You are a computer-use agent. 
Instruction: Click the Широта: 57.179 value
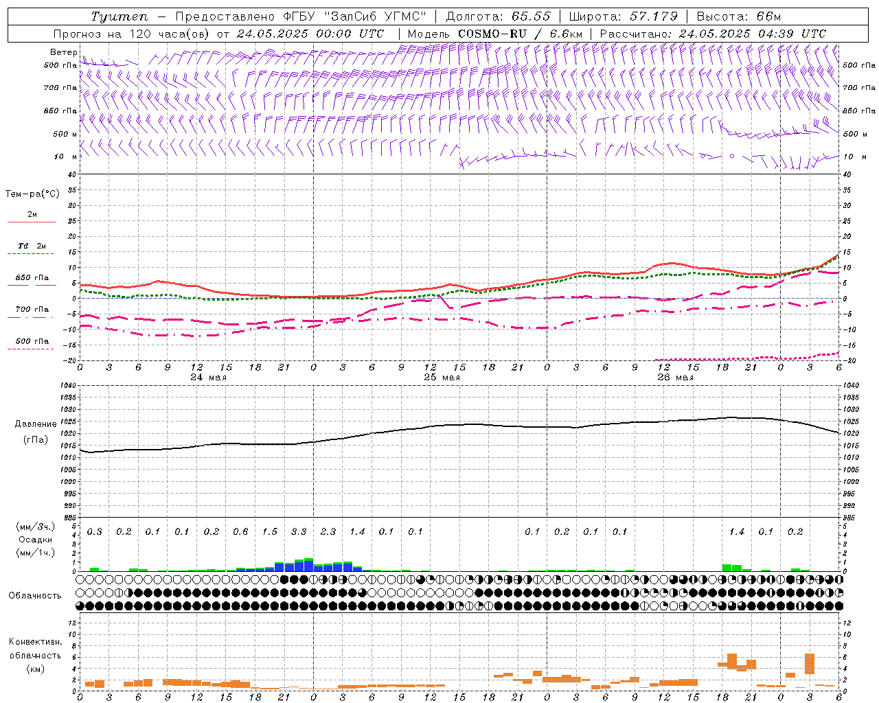pyautogui.click(x=624, y=16)
